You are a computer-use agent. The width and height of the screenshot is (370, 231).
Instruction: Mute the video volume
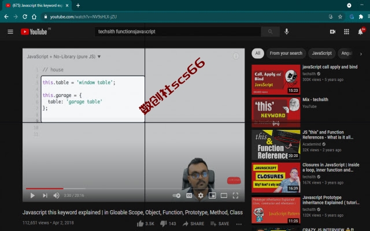click(x=56, y=195)
